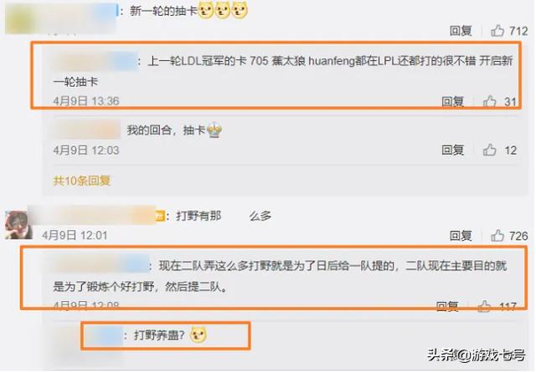Like the comment with 712 likes
536x372 pixels.
click(x=497, y=31)
